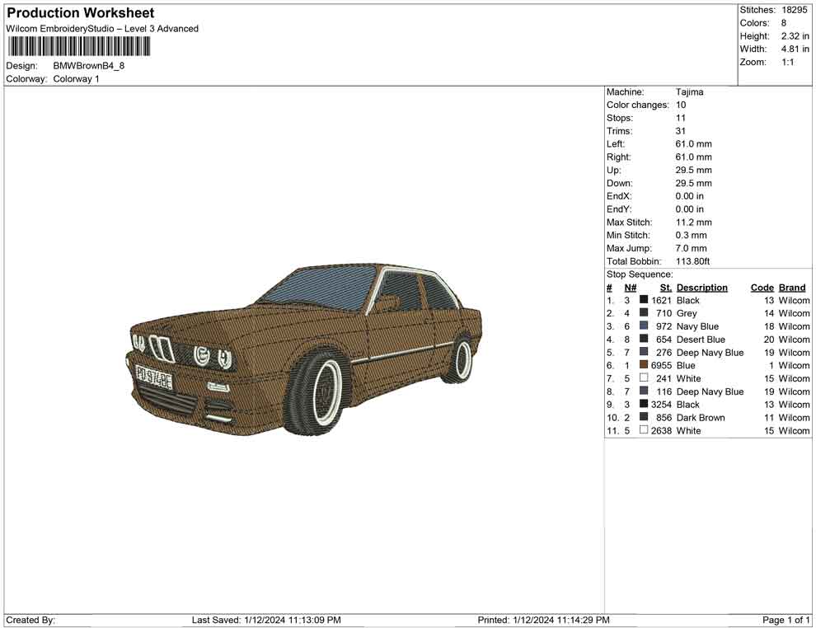Click the Colors value 8
Screen dimensions: 816x628
(784, 23)
